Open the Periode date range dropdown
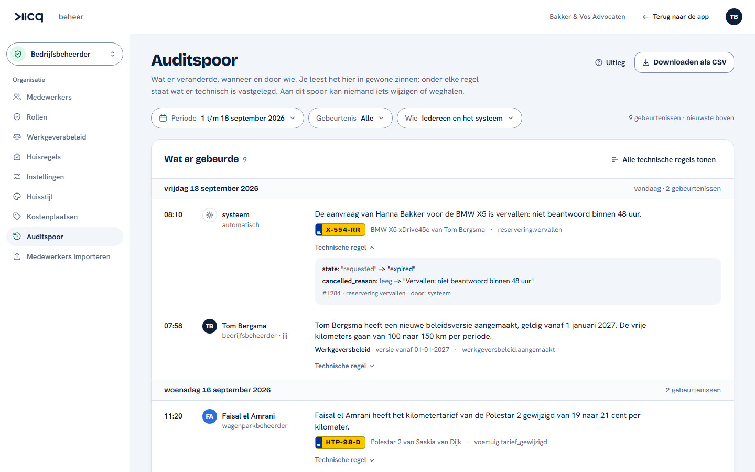 pyautogui.click(x=228, y=118)
